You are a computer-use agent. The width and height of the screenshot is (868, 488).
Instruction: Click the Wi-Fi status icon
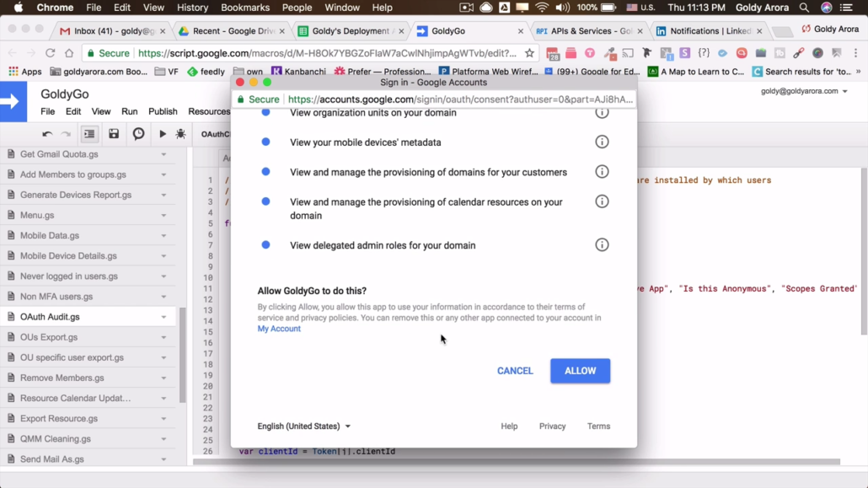[542, 8]
